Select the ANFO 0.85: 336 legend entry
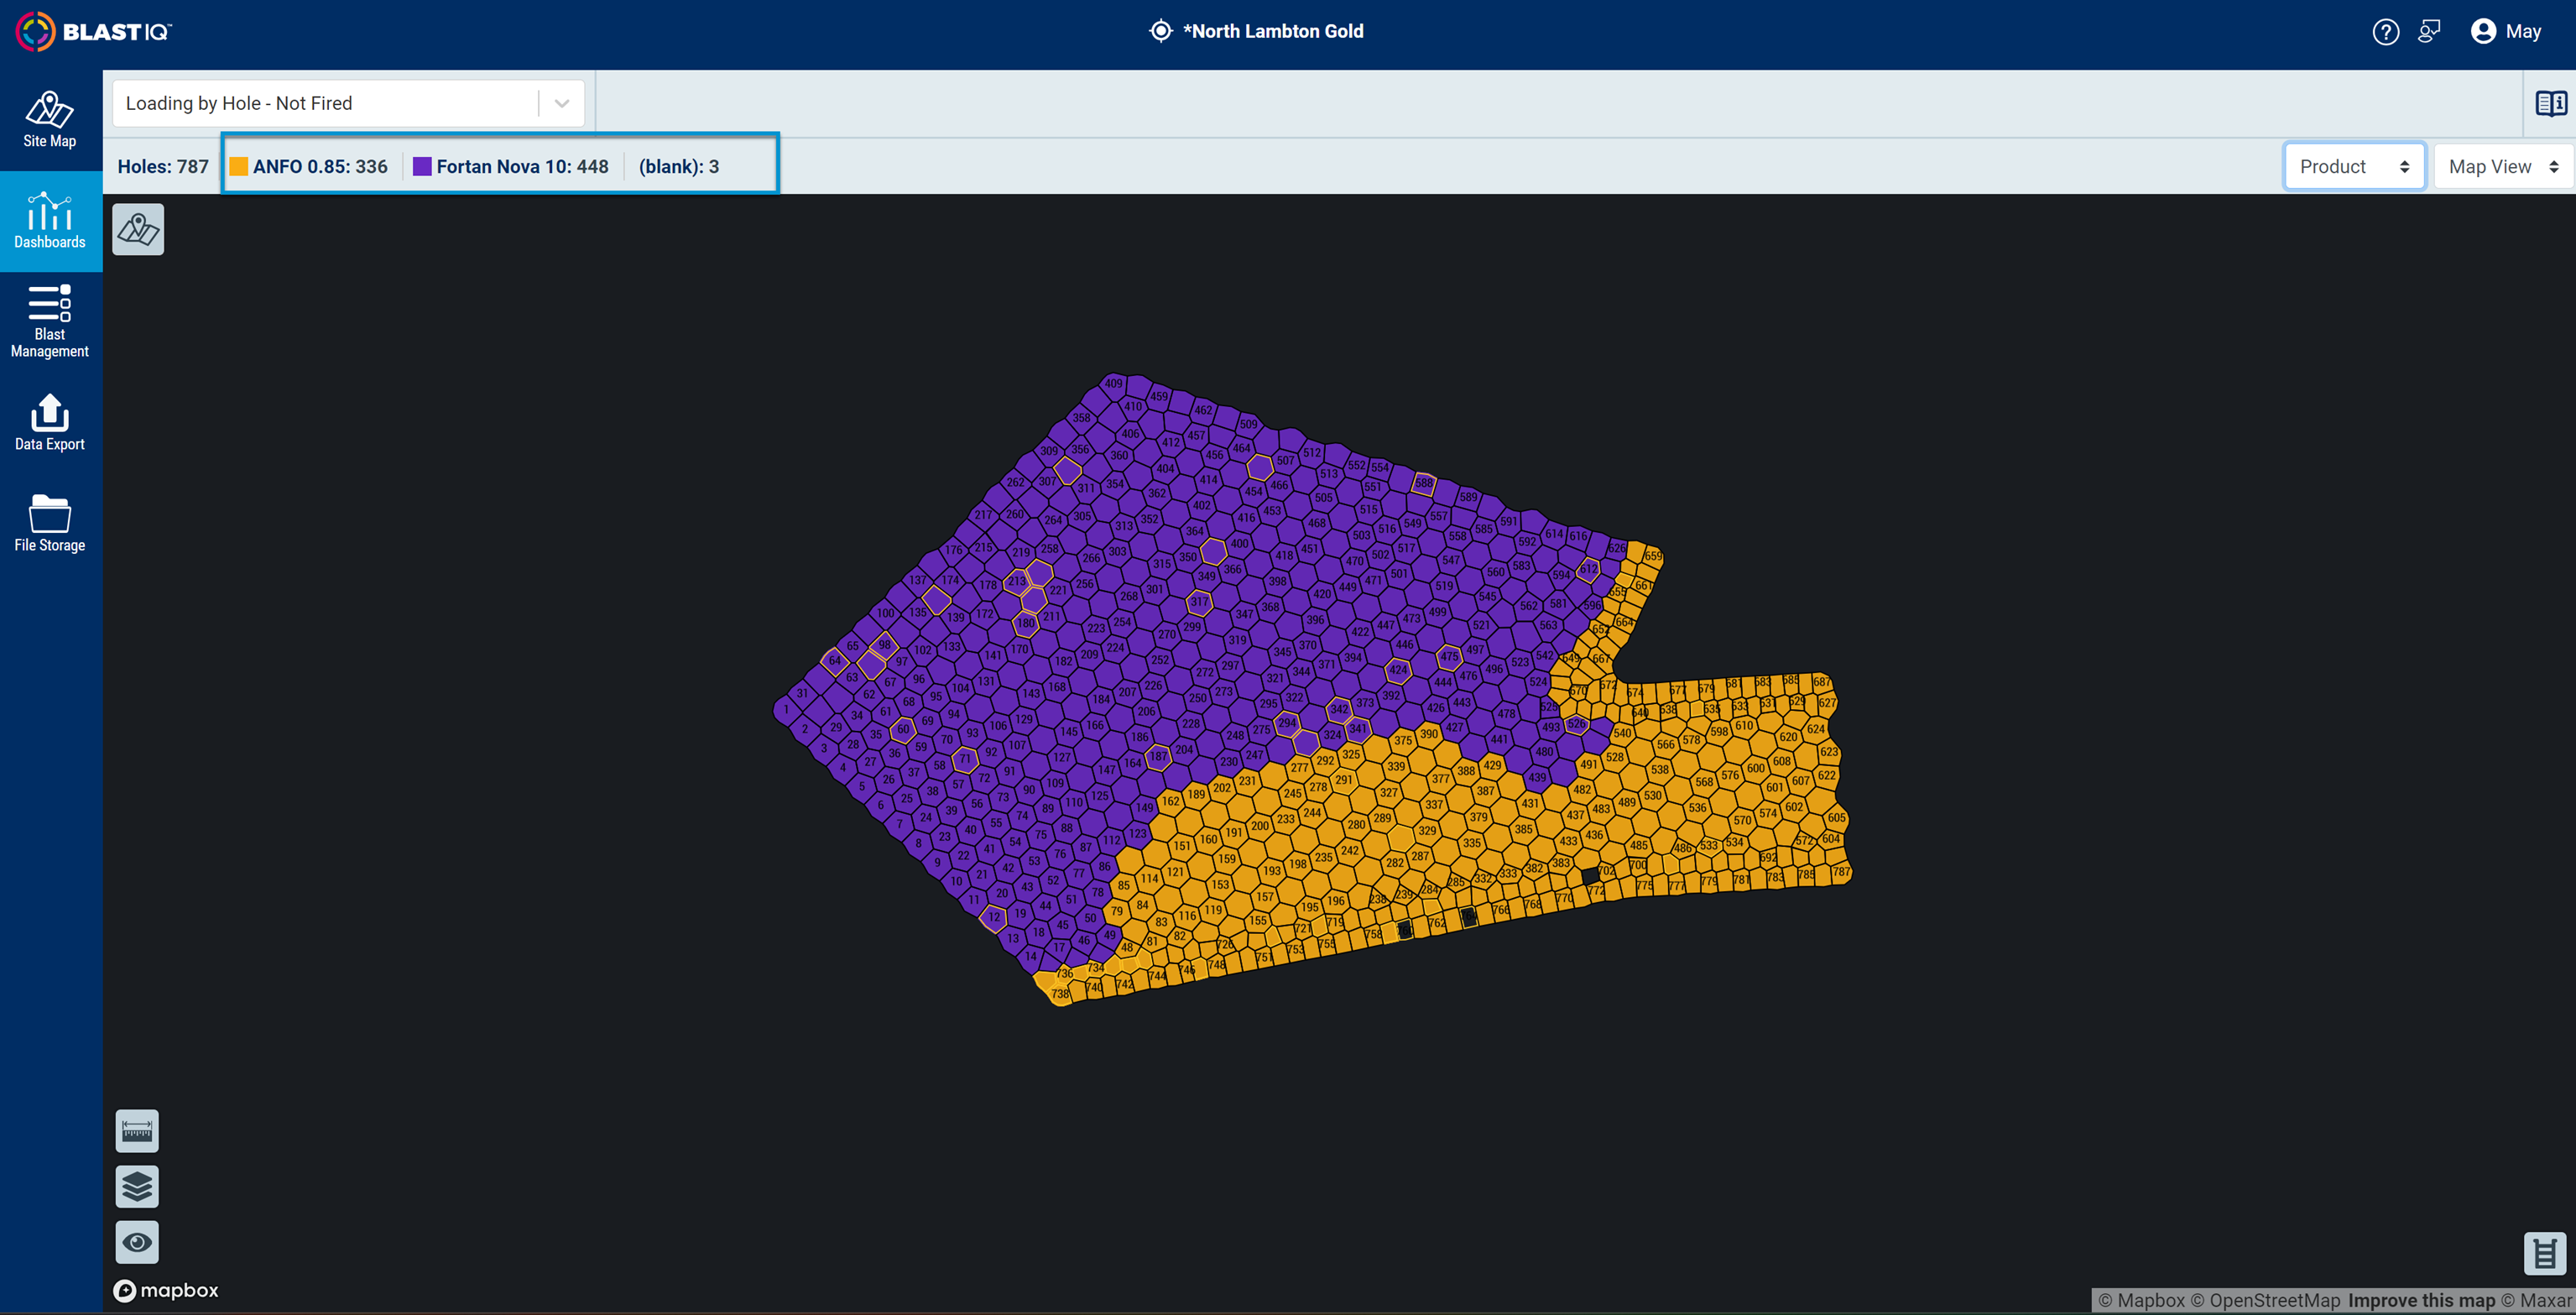 309,166
